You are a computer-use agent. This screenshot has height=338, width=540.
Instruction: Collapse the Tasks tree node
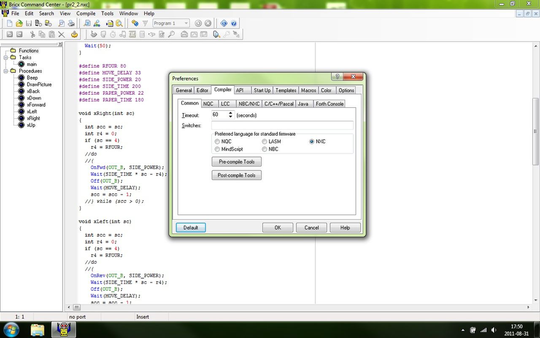(6, 57)
